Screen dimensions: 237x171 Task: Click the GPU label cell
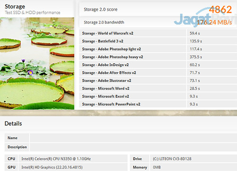point(11,167)
